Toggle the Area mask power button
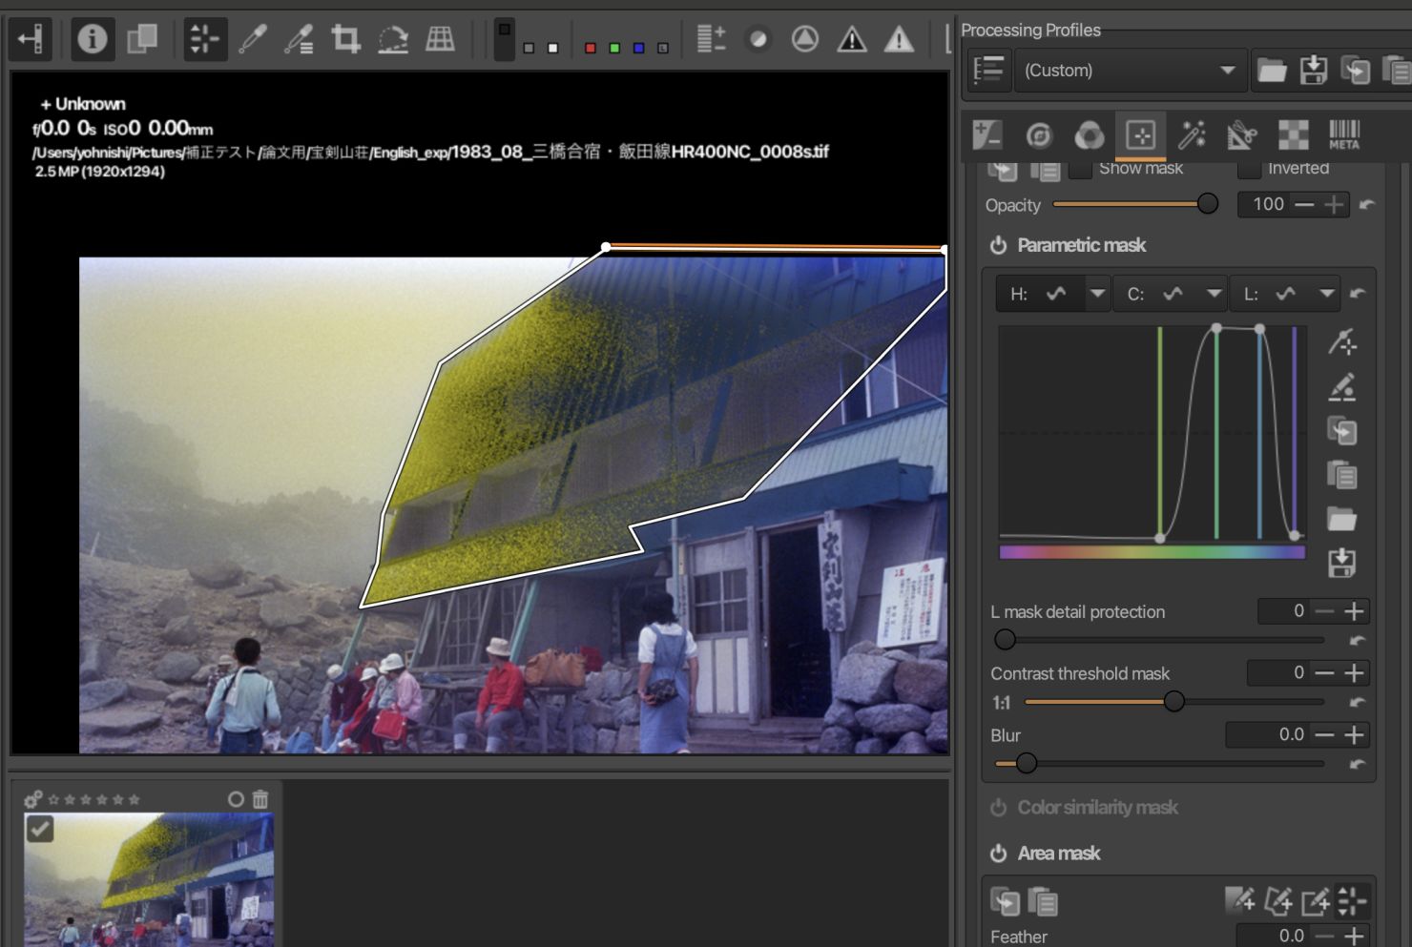Image resolution: width=1412 pixels, height=947 pixels. [x=998, y=854]
